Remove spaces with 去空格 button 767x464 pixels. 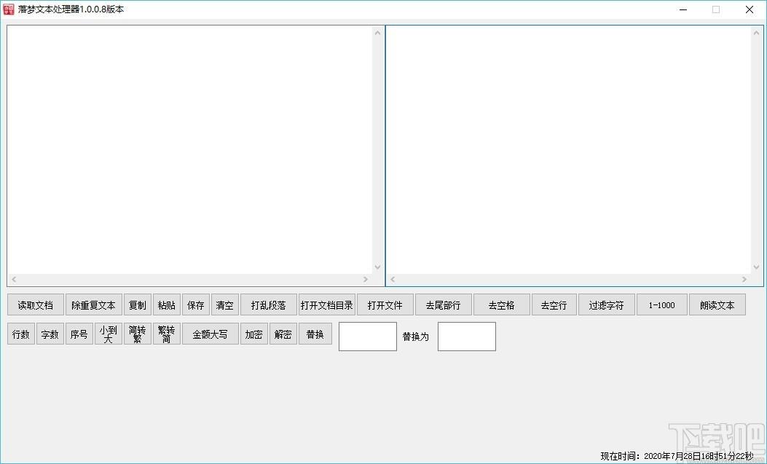501,305
